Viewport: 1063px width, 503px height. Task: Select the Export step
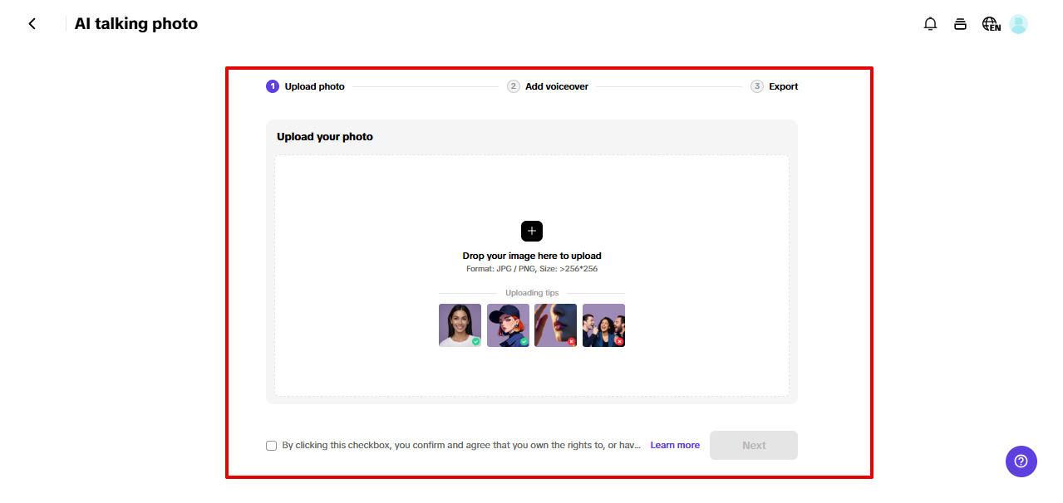(x=775, y=86)
